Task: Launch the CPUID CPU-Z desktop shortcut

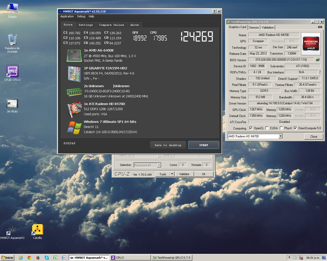Action: click(x=12, y=73)
